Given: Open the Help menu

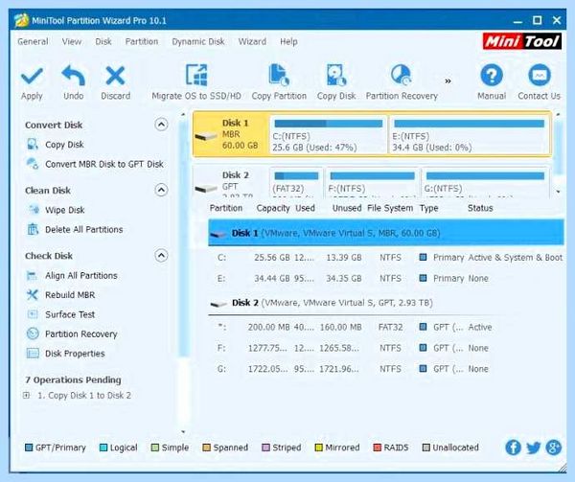Looking at the screenshot, I should click(x=288, y=41).
